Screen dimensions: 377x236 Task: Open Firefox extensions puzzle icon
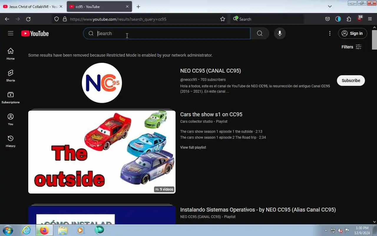349,19
